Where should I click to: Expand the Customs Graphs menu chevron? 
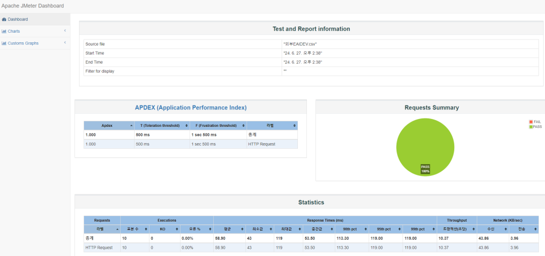coord(65,43)
